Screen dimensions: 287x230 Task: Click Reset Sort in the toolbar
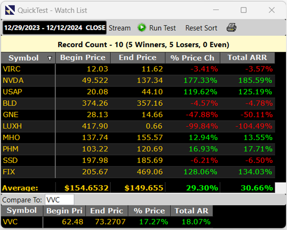click(x=201, y=28)
